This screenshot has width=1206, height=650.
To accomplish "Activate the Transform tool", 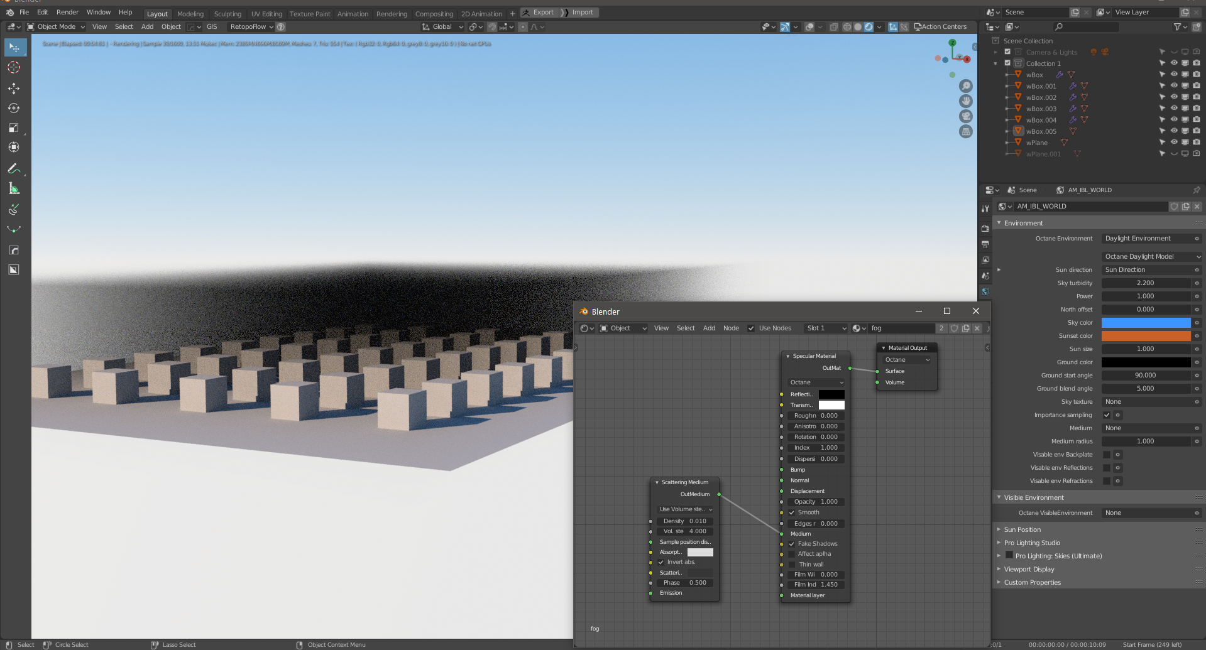I will [x=14, y=148].
